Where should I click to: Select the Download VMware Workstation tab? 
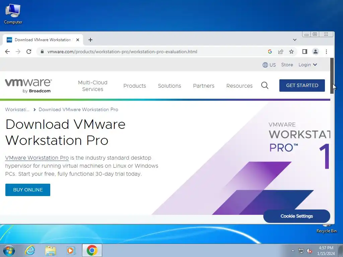[x=43, y=40]
